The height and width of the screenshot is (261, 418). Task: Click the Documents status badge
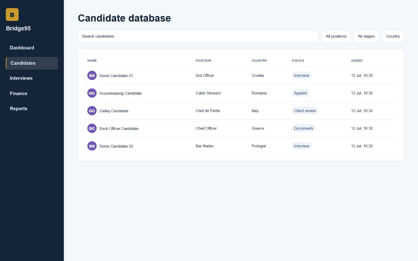[304, 128]
